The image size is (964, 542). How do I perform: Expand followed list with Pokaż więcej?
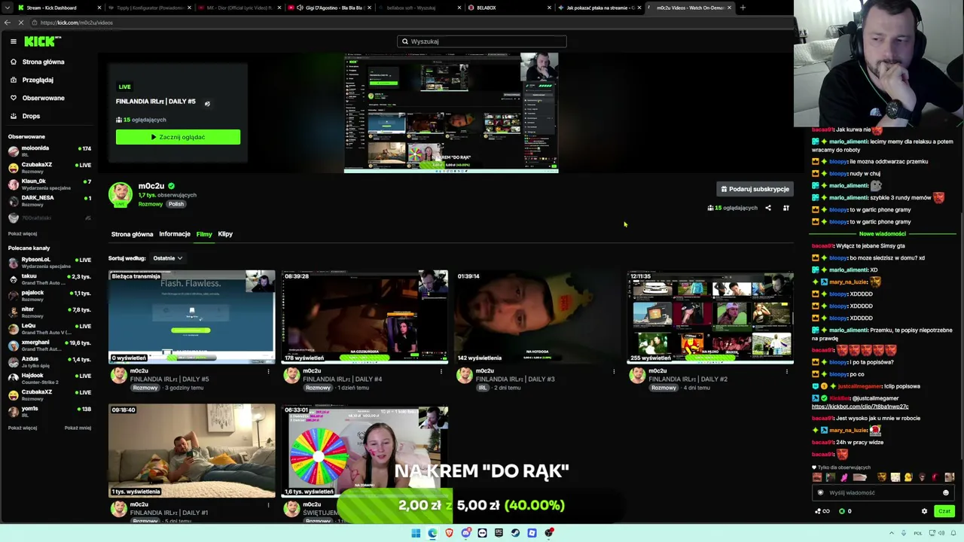[x=23, y=234]
